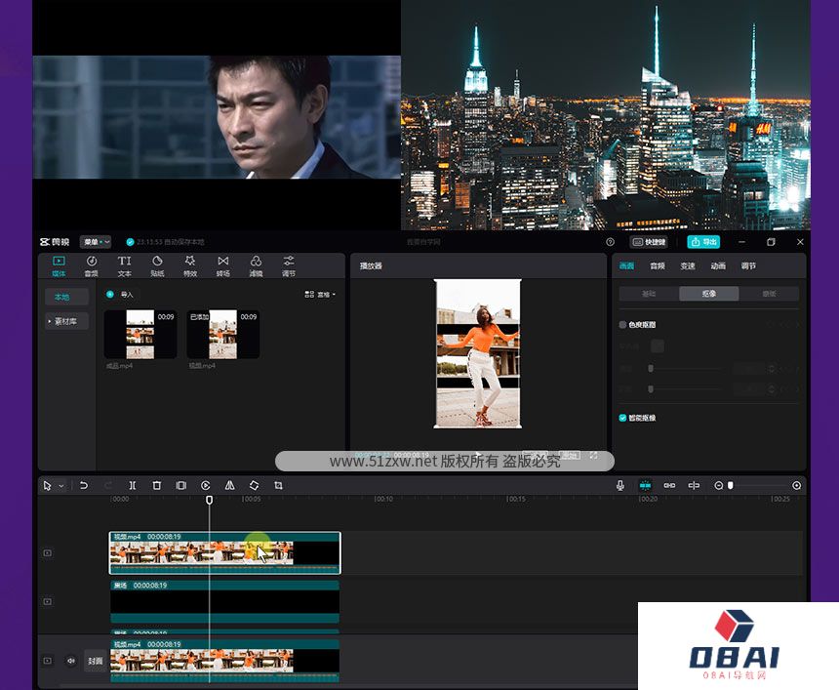839x690 pixels.
Task: Switch to 调节 tab in the properties panel
Action: tap(748, 266)
